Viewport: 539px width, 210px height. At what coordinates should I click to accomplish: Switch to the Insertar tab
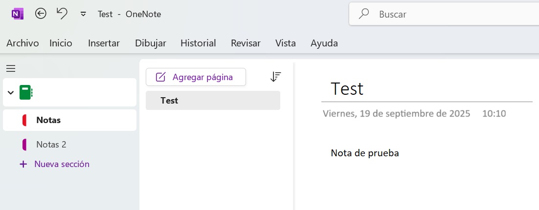104,43
